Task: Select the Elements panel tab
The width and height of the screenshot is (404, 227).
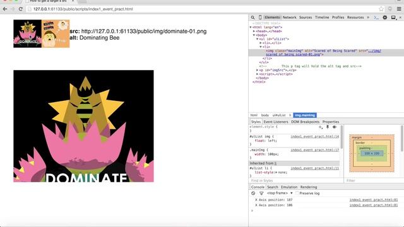Action: (x=272, y=17)
